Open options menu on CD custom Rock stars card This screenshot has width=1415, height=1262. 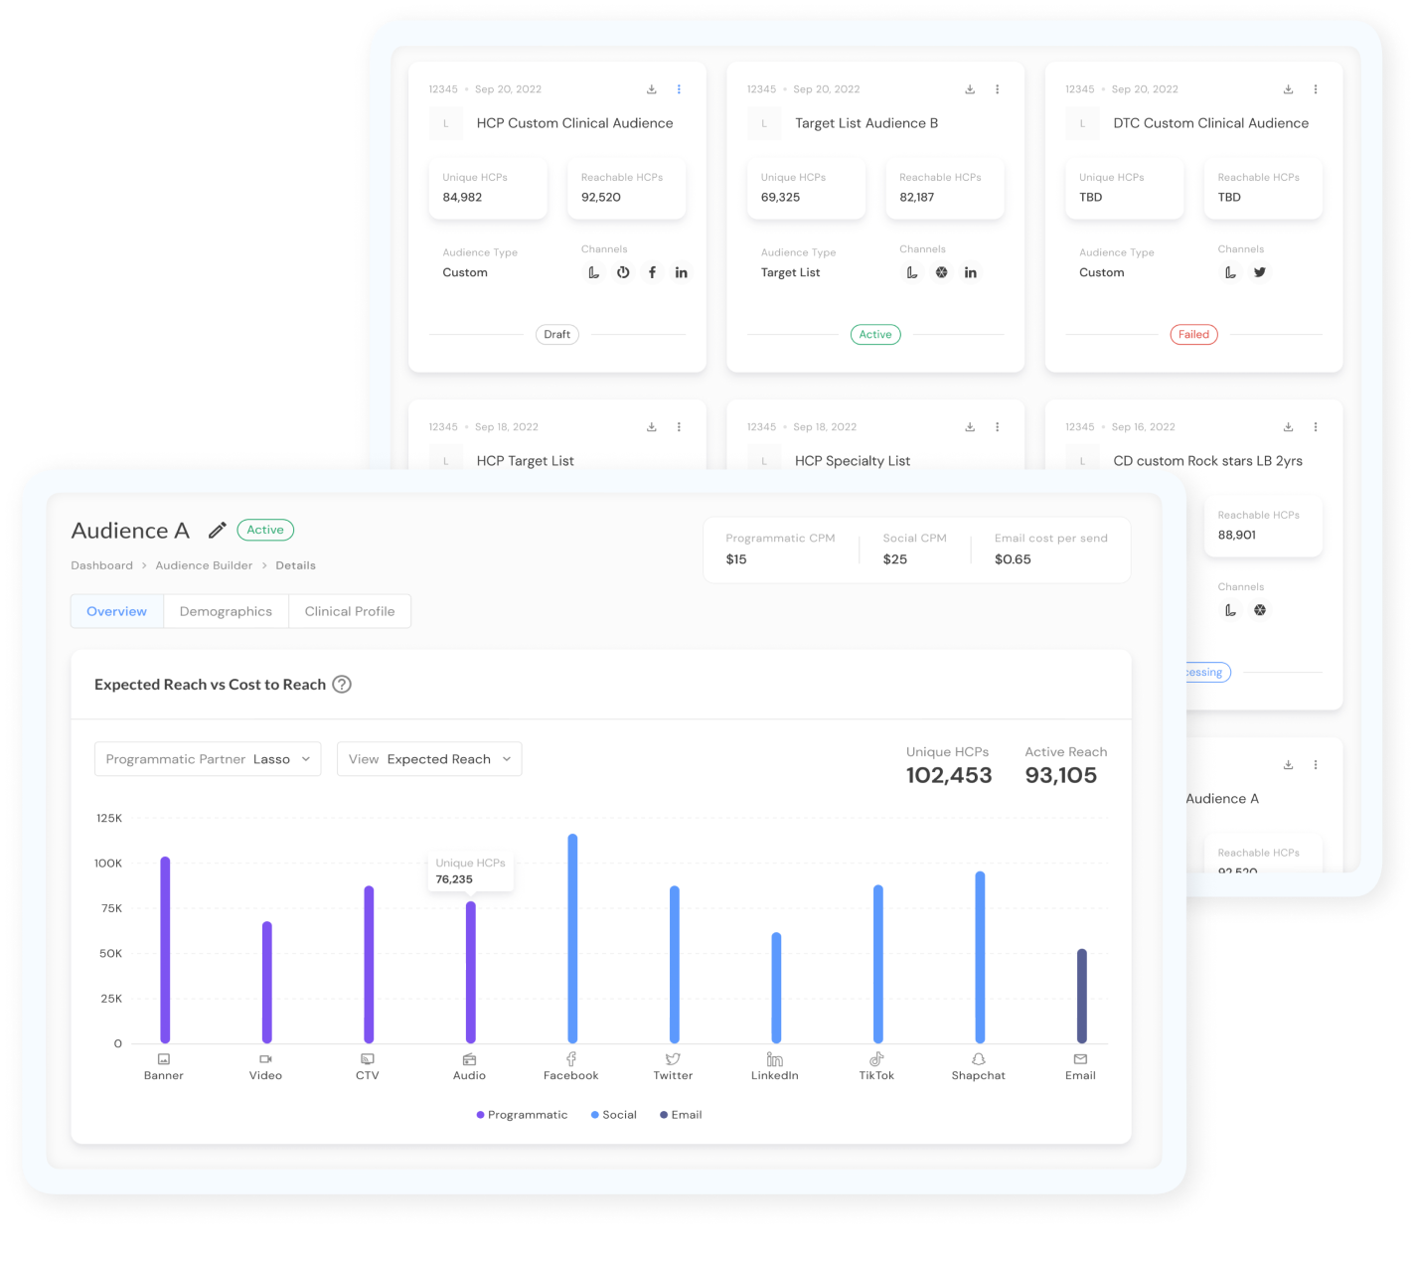(x=1316, y=427)
